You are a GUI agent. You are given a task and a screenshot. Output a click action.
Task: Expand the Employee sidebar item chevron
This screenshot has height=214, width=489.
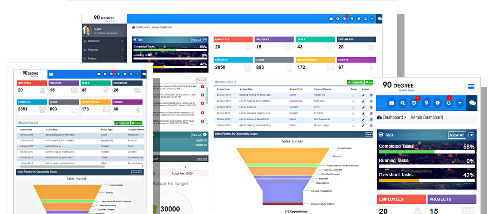pos(123,50)
